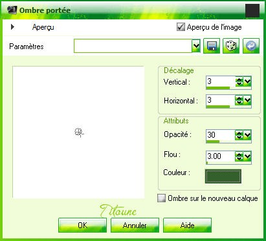Click the Opacité value spinner arrows
Image resolution: width=266 pixels, height=241 pixels.
point(239,135)
